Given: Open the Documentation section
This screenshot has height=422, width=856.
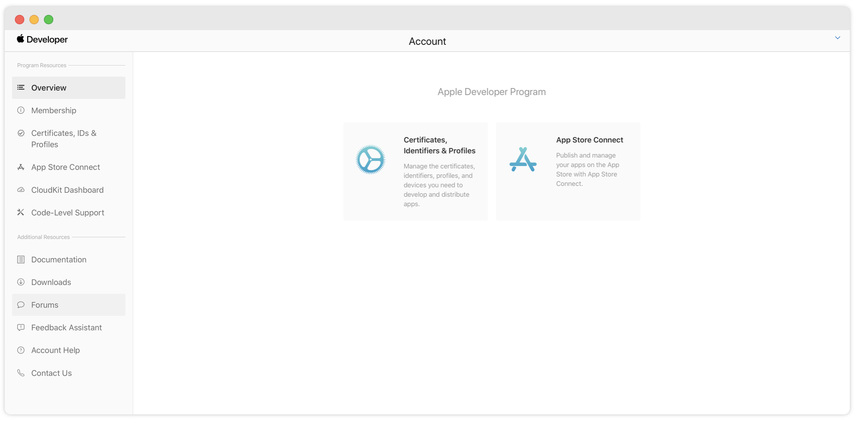Looking at the screenshot, I should click(58, 260).
